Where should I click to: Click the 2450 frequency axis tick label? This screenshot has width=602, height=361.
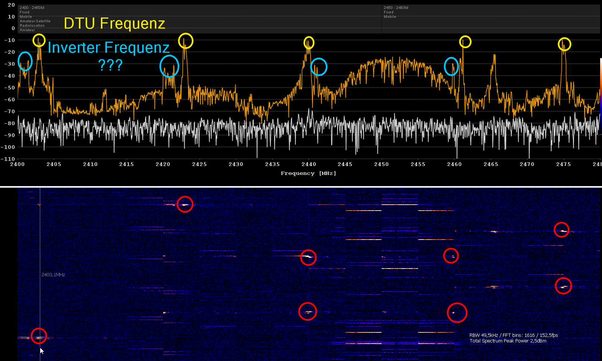381,164
